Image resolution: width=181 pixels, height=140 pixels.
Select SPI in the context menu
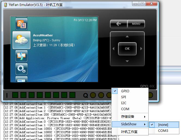click(x=130, y=97)
